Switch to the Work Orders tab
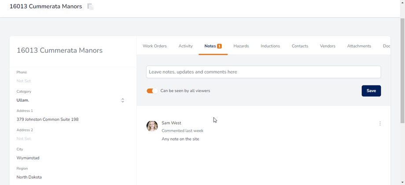The width and height of the screenshot is (405, 185). 155,46
